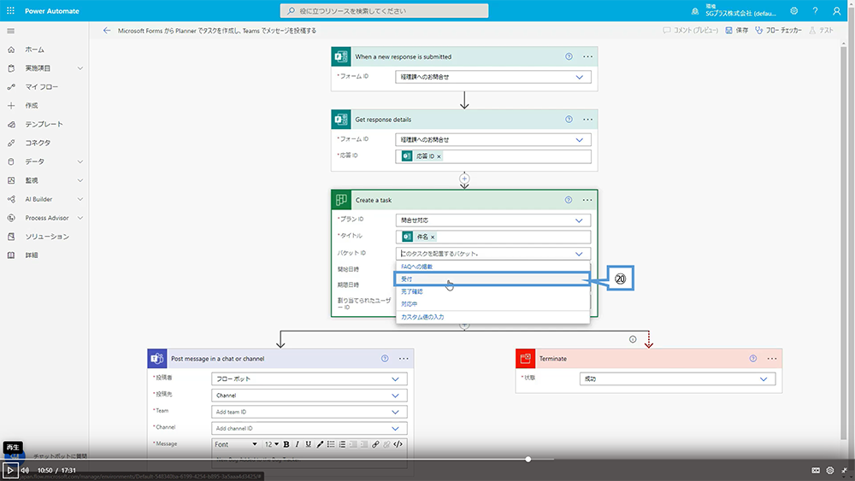Click the Teams icon on Post message card
Viewport: 855px width, 481px height.
[x=157, y=359]
